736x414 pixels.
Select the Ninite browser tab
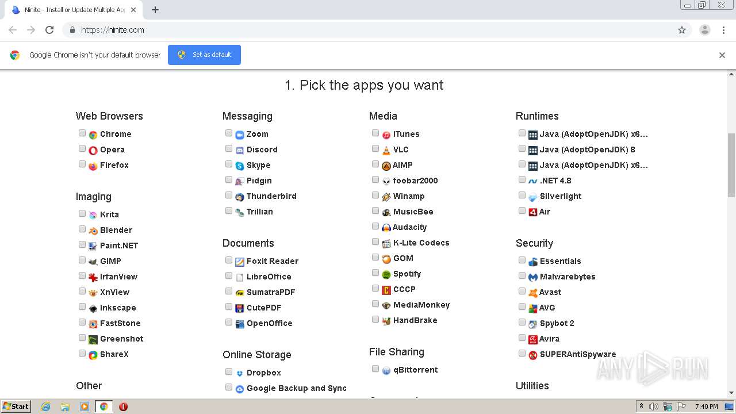73,10
